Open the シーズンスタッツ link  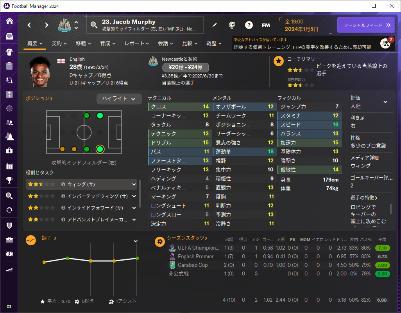187,238
